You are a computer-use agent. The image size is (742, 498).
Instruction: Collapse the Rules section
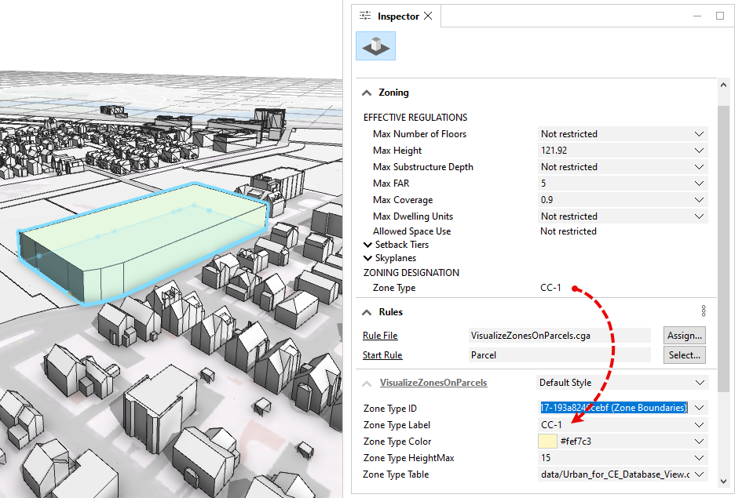click(x=367, y=312)
